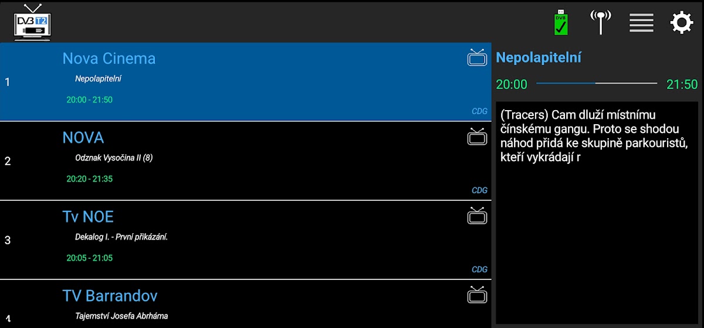Click the CDG label on Nova Cinema
Screen dimensions: 704x328
[479, 111]
